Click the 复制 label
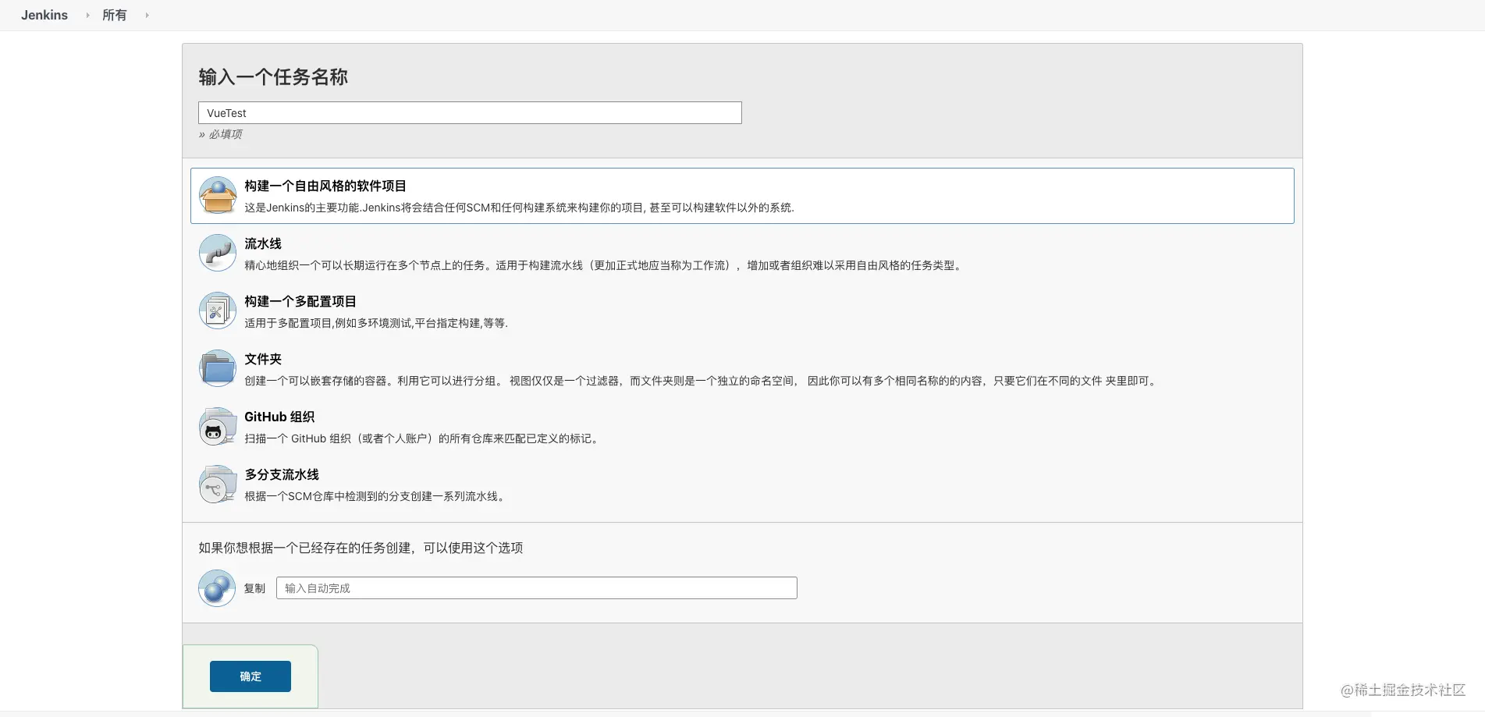Viewport: 1485px width, 717px height. pos(254,588)
